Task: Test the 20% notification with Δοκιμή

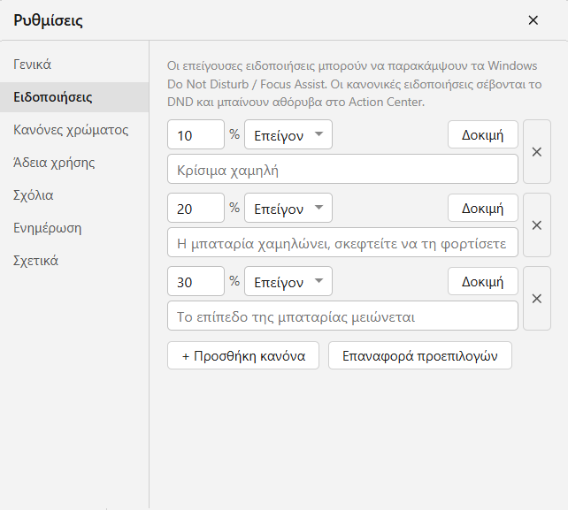Action: coord(483,208)
